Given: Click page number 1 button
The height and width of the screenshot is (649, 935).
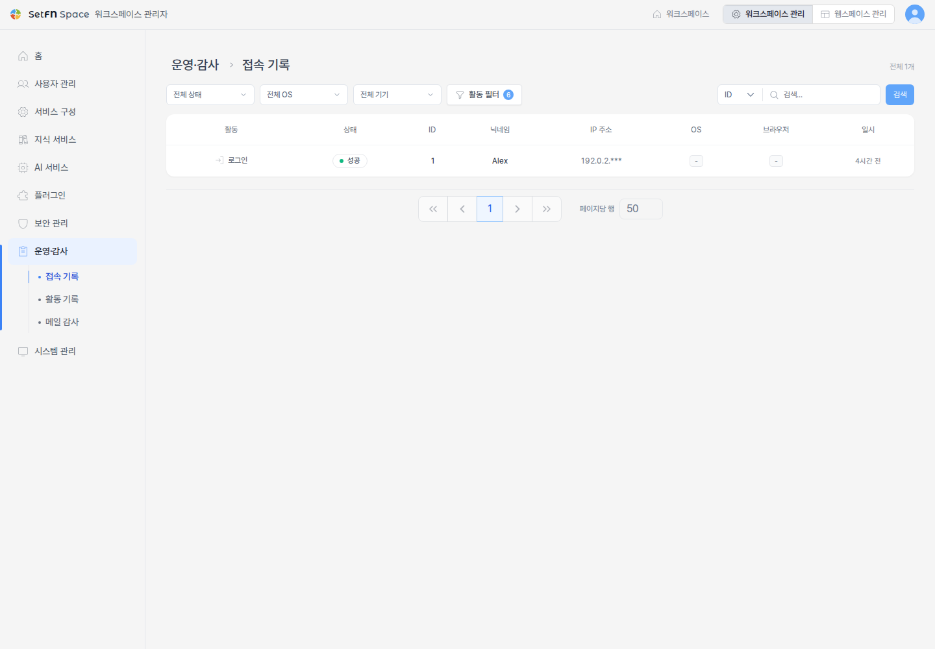Looking at the screenshot, I should (490, 209).
